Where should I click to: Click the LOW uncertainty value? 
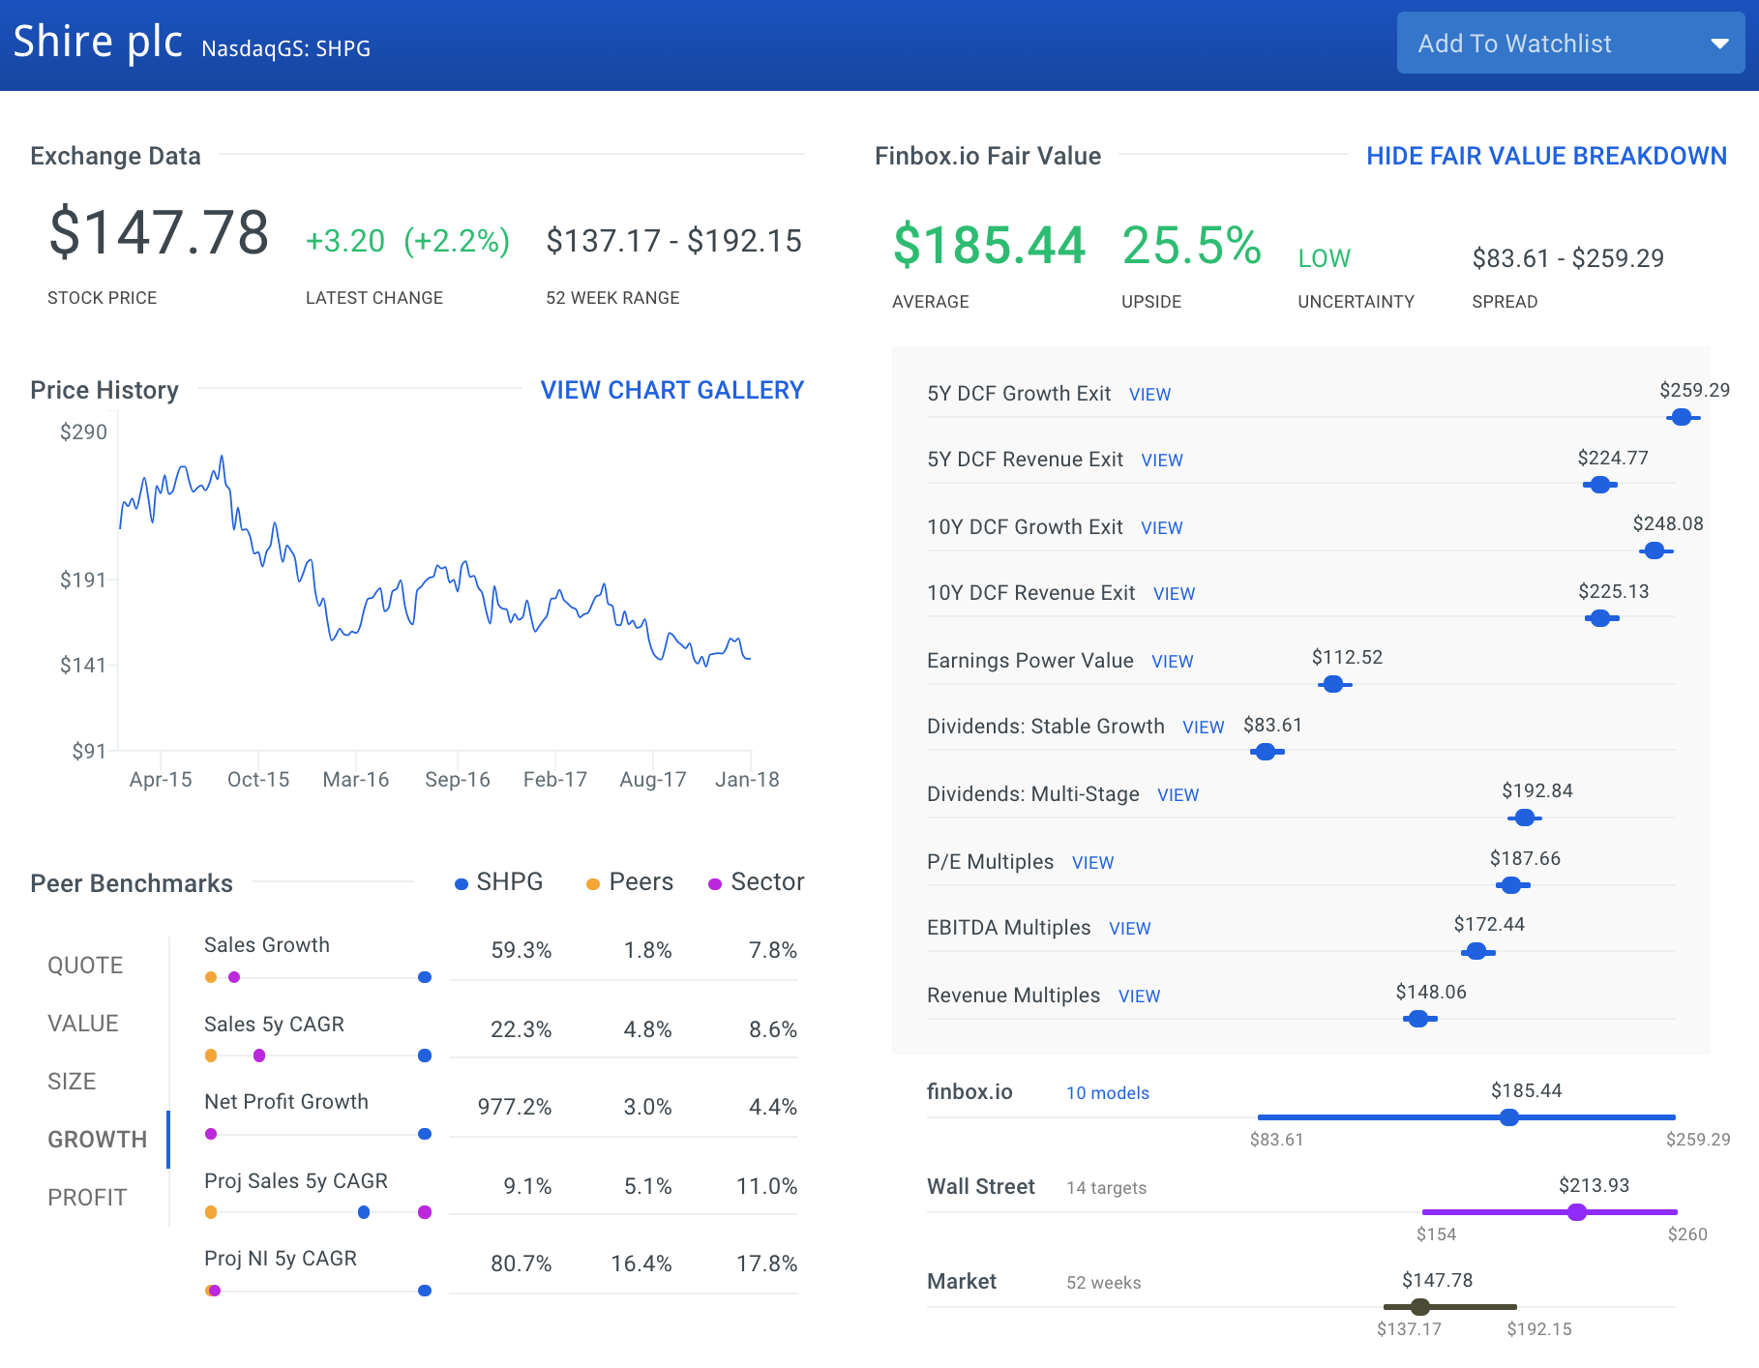tap(1324, 258)
